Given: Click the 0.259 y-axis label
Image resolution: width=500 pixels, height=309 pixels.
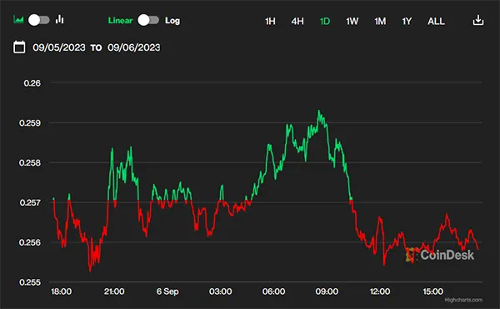Looking at the screenshot, I should click(30, 123).
